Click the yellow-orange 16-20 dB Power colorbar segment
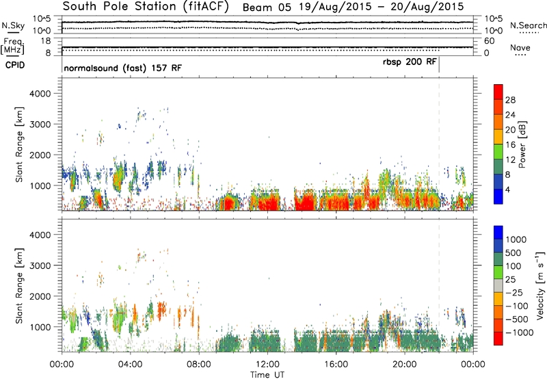This screenshot has width=547, height=379. click(x=498, y=137)
